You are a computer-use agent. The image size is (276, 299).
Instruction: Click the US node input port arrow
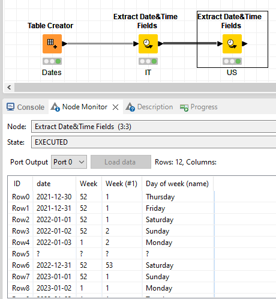[x=220, y=43]
